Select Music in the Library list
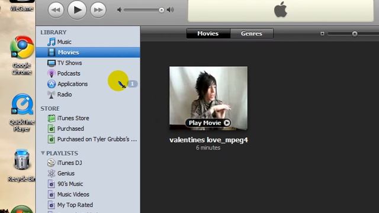 pyautogui.click(x=65, y=42)
